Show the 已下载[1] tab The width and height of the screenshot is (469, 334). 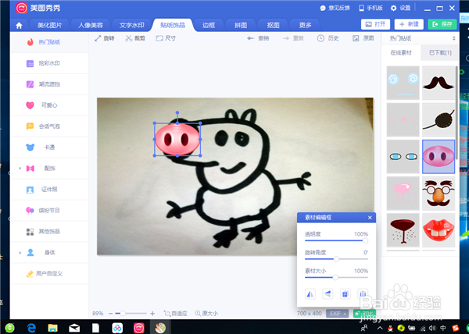(x=440, y=53)
